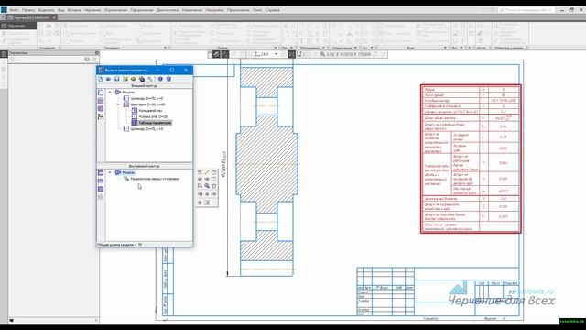Open the Файл menu
This screenshot has height=330, width=586.
(15, 10)
